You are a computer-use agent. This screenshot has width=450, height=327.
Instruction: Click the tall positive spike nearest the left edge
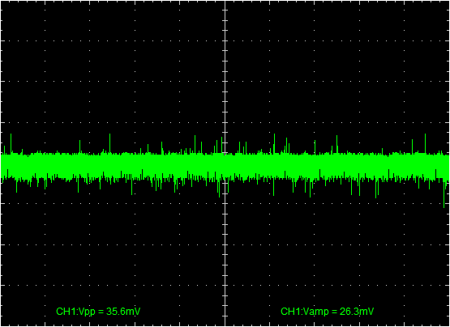tap(11, 143)
